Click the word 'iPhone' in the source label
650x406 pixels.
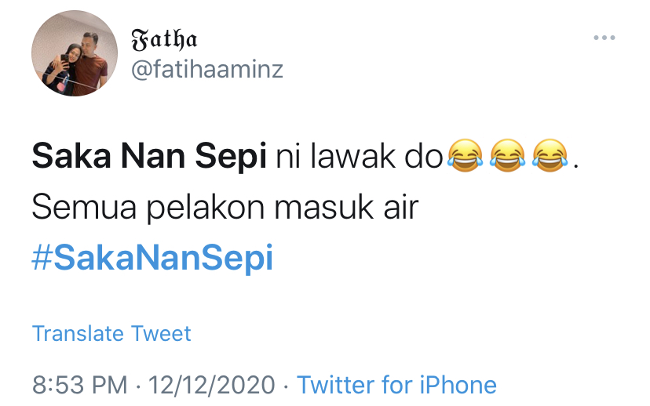click(458, 385)
